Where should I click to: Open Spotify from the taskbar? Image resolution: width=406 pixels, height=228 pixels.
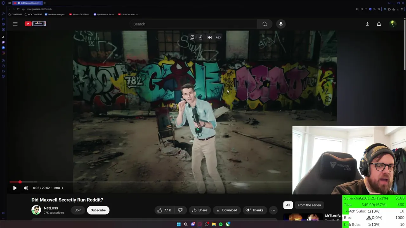[221, 224]
